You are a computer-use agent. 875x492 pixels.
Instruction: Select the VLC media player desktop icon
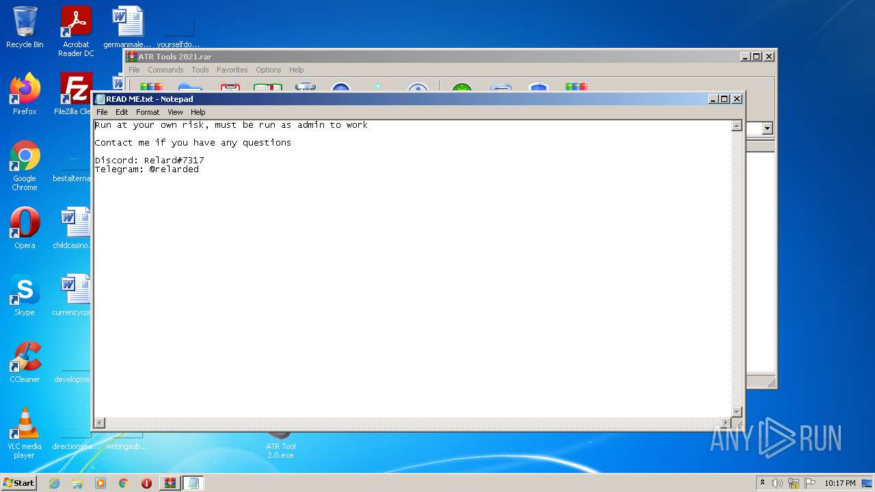point(25,433)
